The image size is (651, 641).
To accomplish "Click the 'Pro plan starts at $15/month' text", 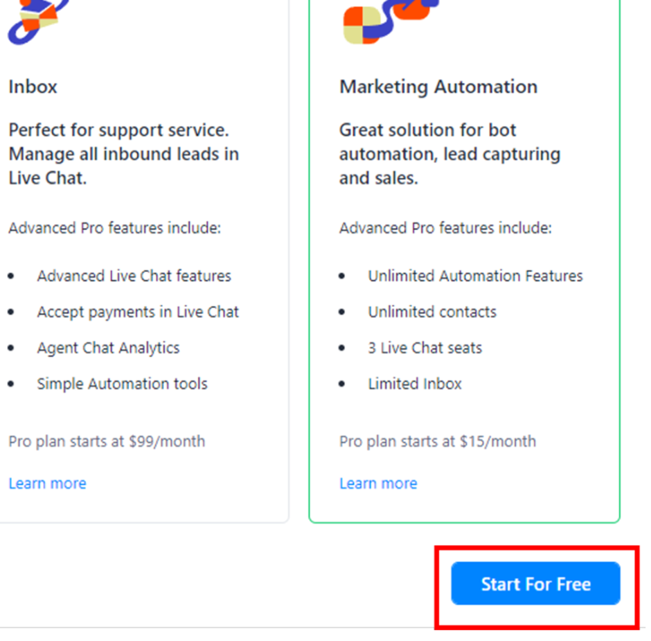I will (x=437, y=441).
